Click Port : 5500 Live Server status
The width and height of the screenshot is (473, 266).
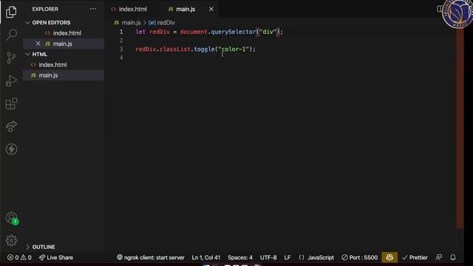point(360,258)
